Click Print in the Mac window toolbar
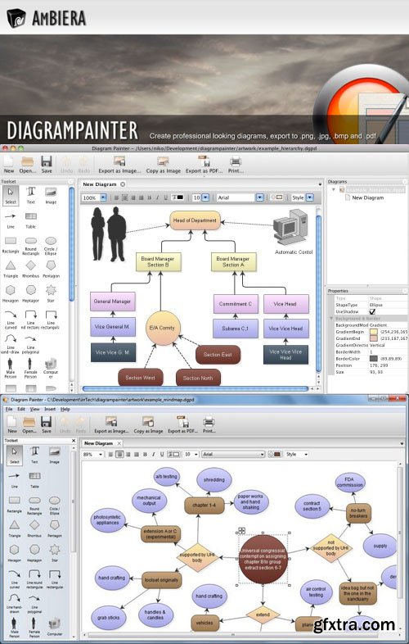 (236, 165)
